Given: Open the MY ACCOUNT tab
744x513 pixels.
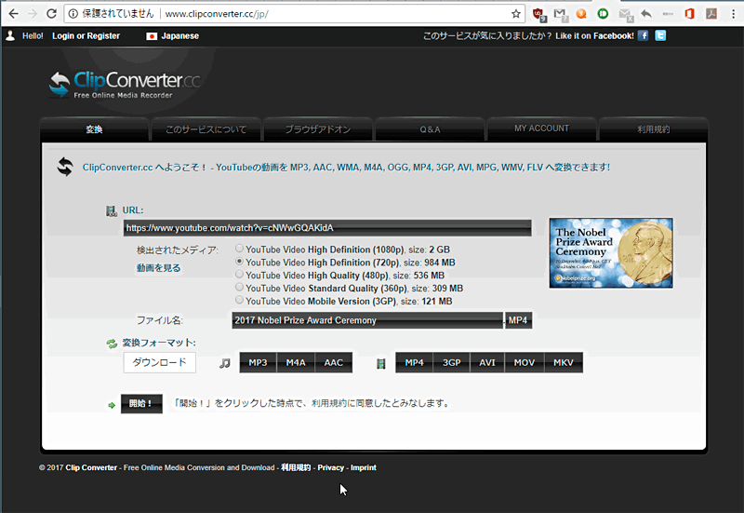Looking at the screenshot, I should point(542,128).
